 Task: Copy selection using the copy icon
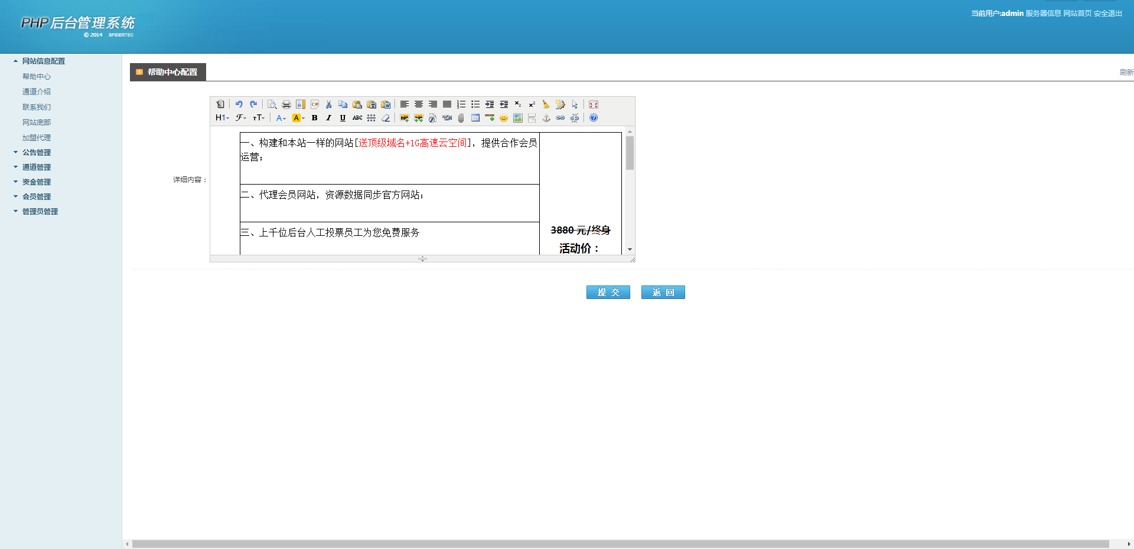tap(343, 104)
